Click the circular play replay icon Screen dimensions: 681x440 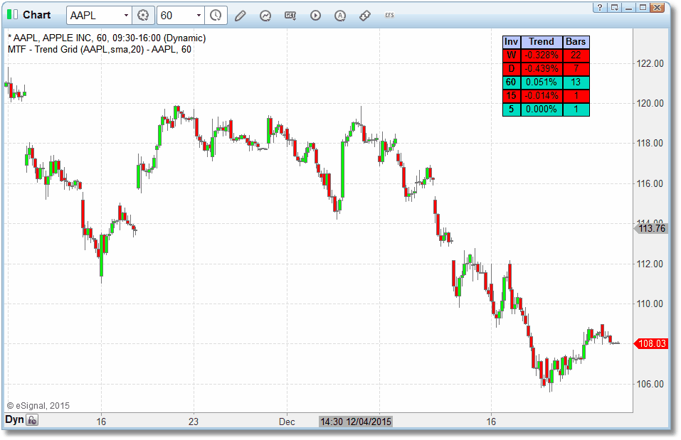pos(315,16)
